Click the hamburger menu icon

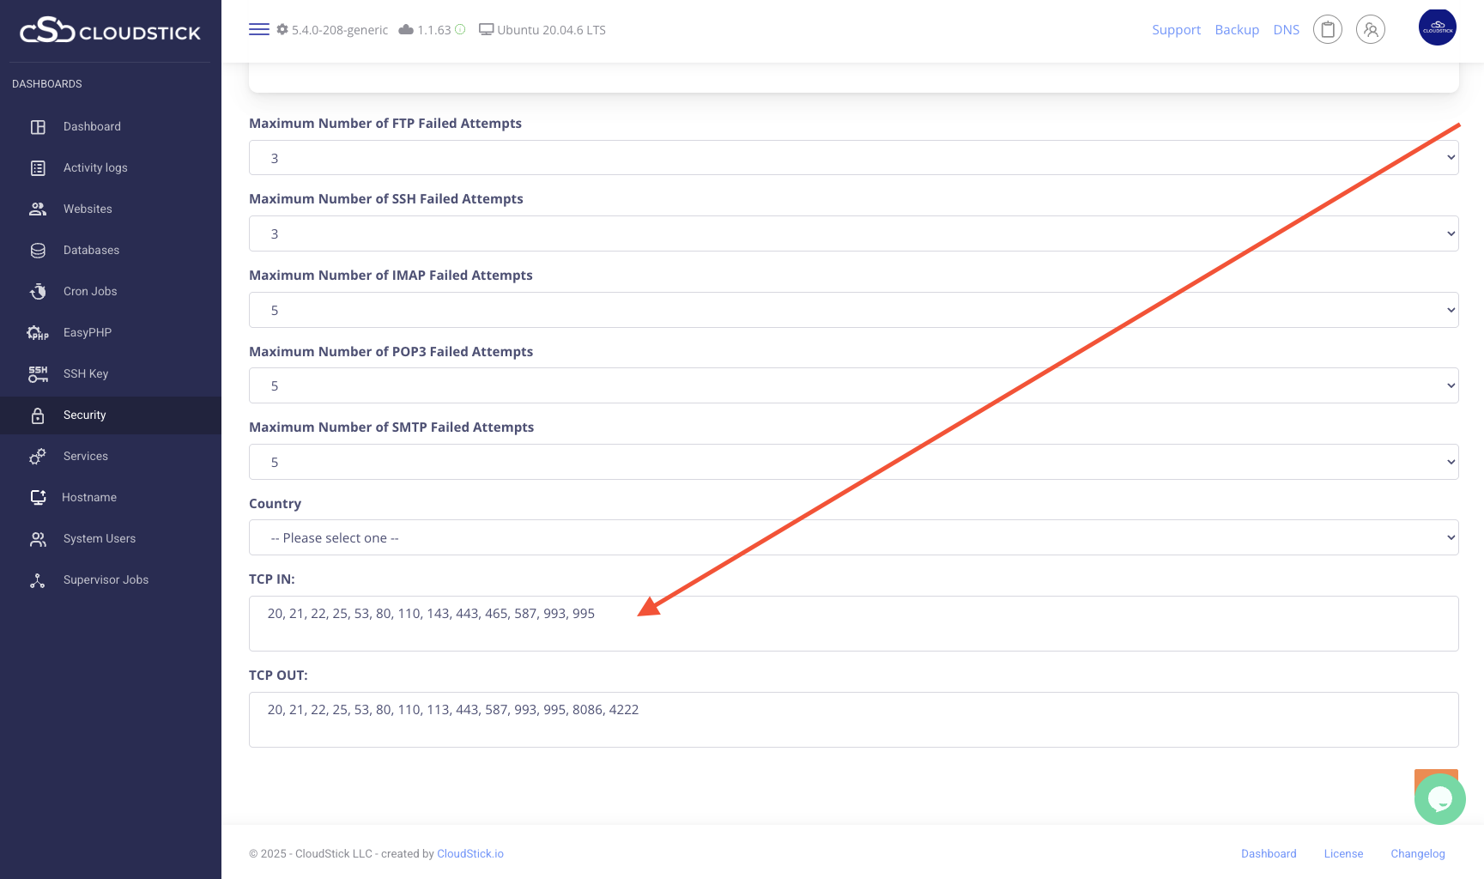[x=258, y=30]
